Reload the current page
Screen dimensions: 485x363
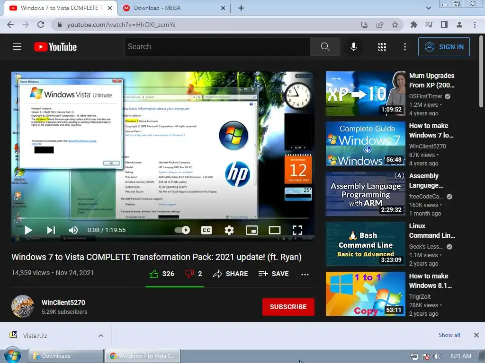click(41, 25)
